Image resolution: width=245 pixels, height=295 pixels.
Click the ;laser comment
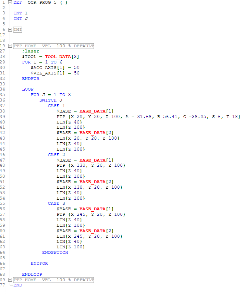pyautogui.click(x=30, y=51)
